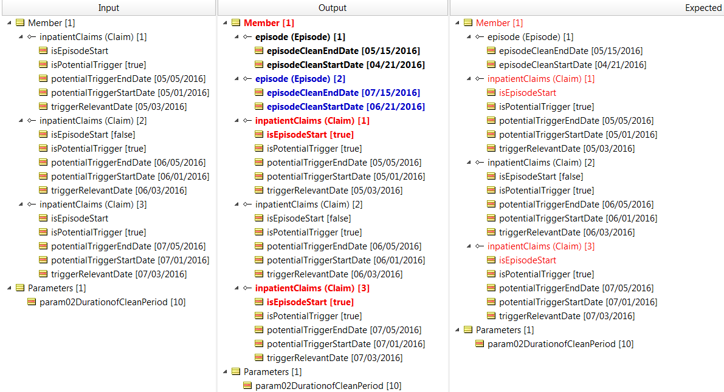724x392 pixels.
Task: Select param02DurationofCleanPeriod [10] in Output panel
Action: pos(328,385)
